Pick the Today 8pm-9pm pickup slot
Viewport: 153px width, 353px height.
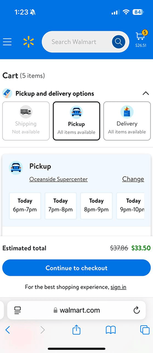click(x=96, y=206)
